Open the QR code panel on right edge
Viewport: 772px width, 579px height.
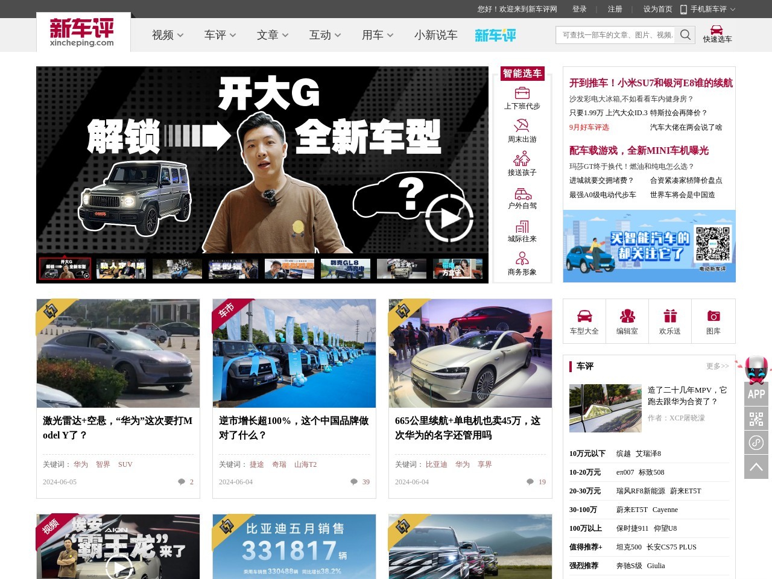(756, 419)
